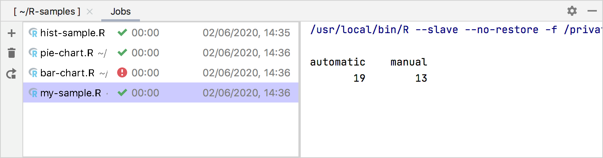603x158 pixels.
Task: Click the 14:35 timestamp of hist-sample.R
Action: point(247,33)
